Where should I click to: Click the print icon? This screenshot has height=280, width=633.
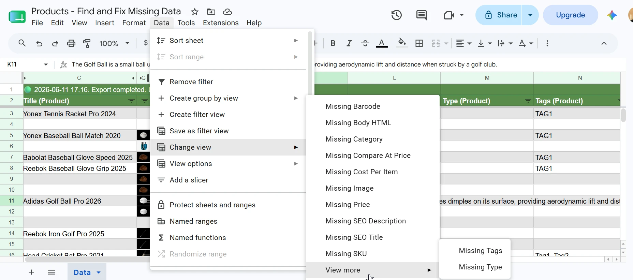[71, 43]
